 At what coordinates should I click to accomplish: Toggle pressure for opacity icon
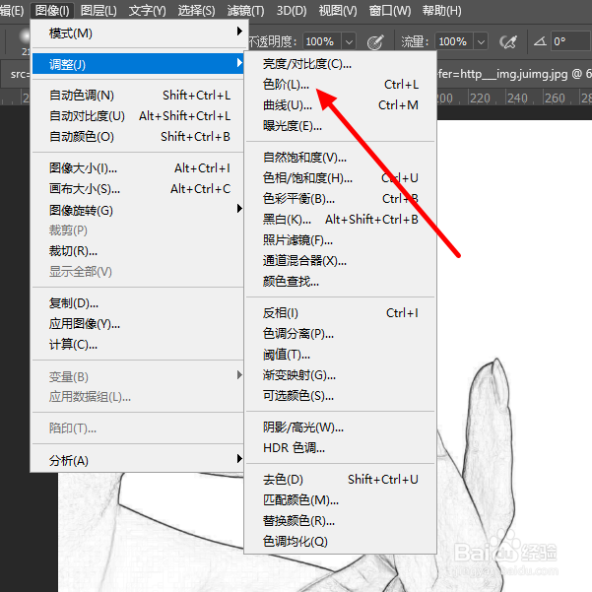[375, 42]
